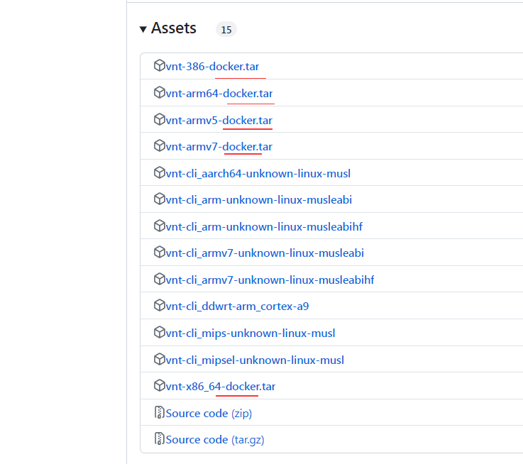Click package icon beside vnt-cli_mipsel-unknown-linux-musl
This screenshot has height=464, width=523.
160,359
